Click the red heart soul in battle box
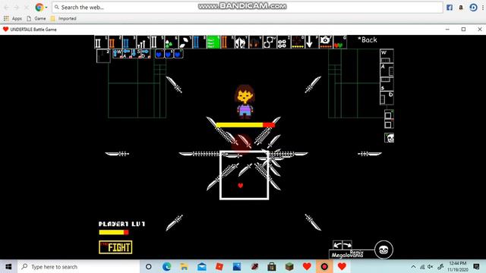486x273 pixels. [241, 185]
